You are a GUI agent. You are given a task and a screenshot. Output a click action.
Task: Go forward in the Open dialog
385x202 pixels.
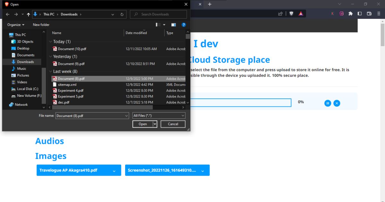click(16, 14)
